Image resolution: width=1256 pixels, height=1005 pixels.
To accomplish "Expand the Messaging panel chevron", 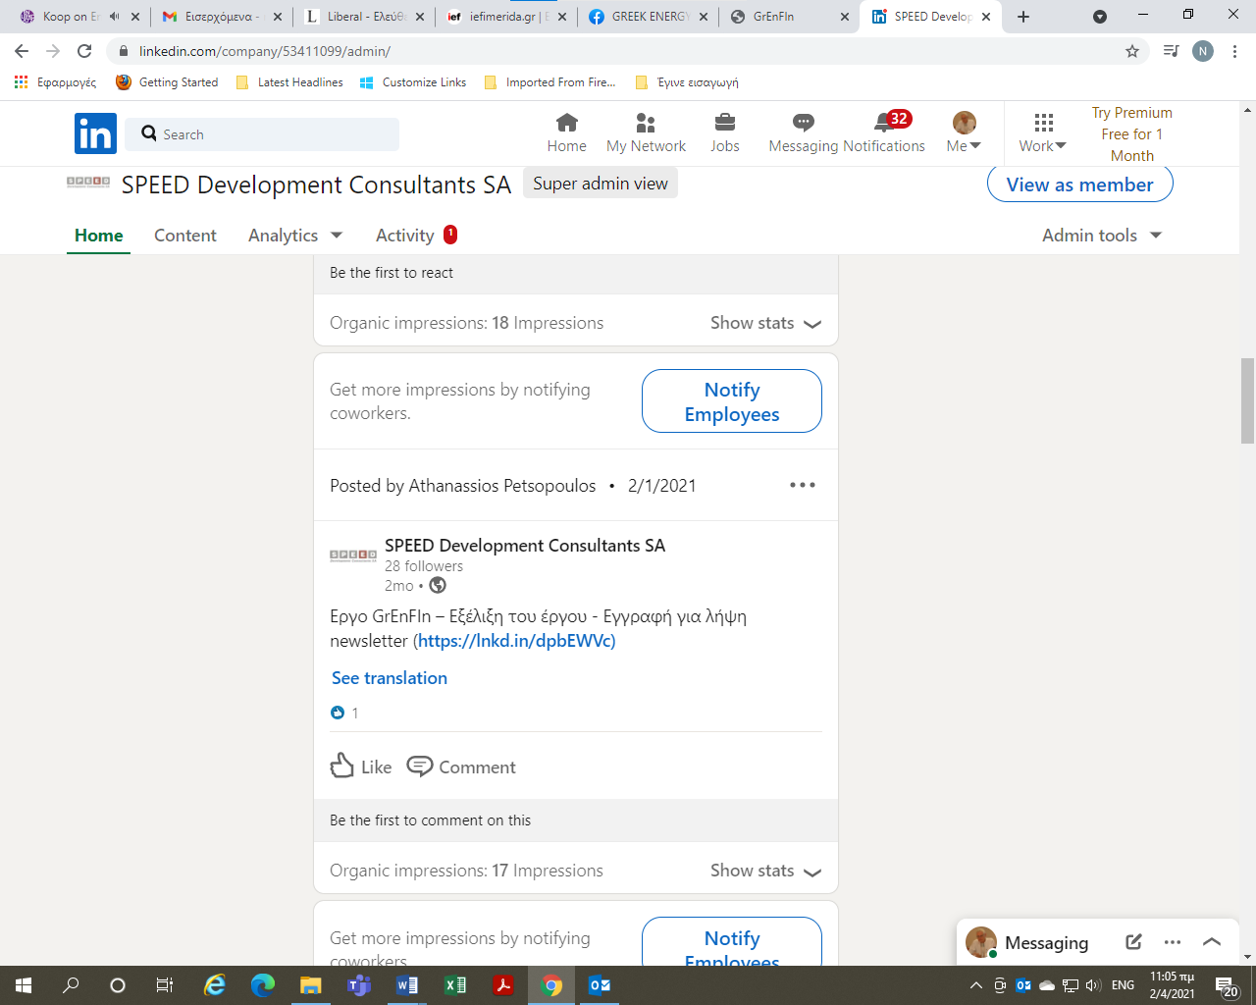I will (x=1212, y=942).
